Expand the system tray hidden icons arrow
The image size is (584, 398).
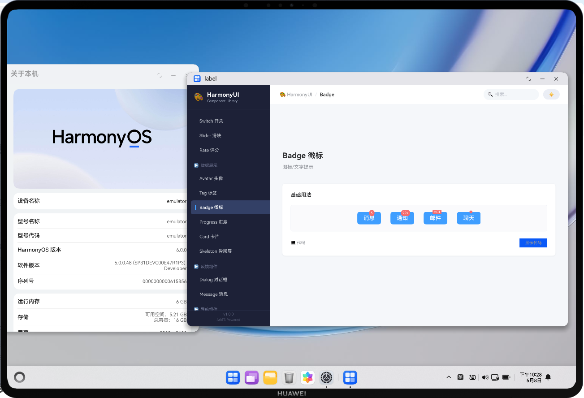pyautogui.click(x=449, y=377)
